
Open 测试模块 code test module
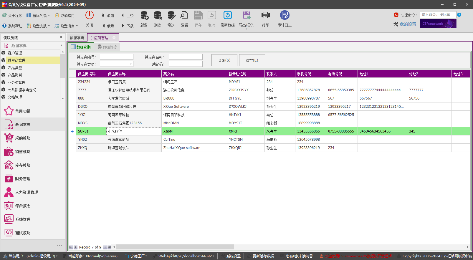coord(33,233)
